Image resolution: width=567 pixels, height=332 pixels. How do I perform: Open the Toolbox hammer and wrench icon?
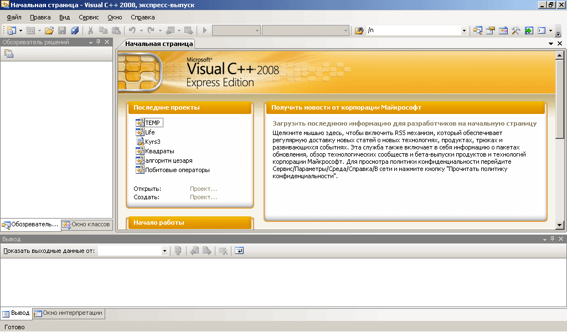tap(516, 30)
